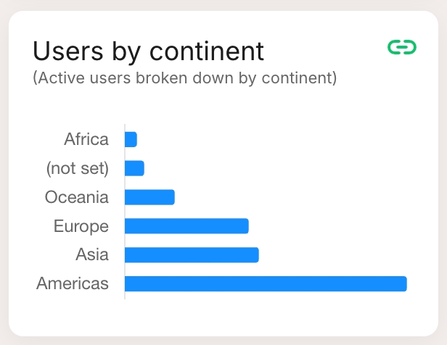
Task: Click empty chart area beside Africa bar
Action: point(271,139)
